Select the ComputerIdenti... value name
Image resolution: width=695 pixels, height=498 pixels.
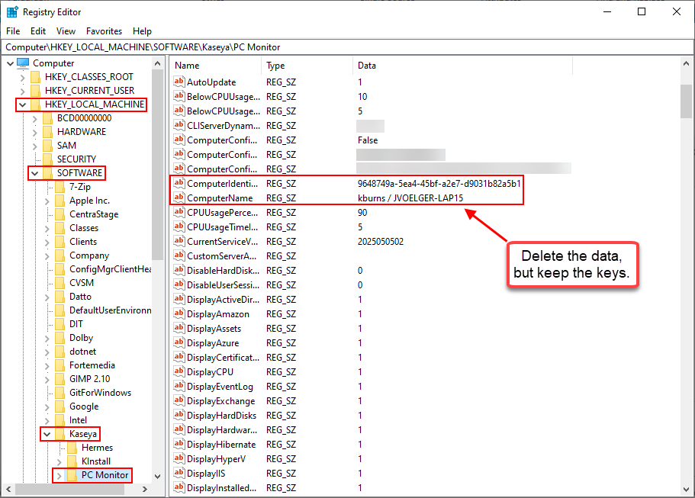pyautogui.click(x=222, y=184)
